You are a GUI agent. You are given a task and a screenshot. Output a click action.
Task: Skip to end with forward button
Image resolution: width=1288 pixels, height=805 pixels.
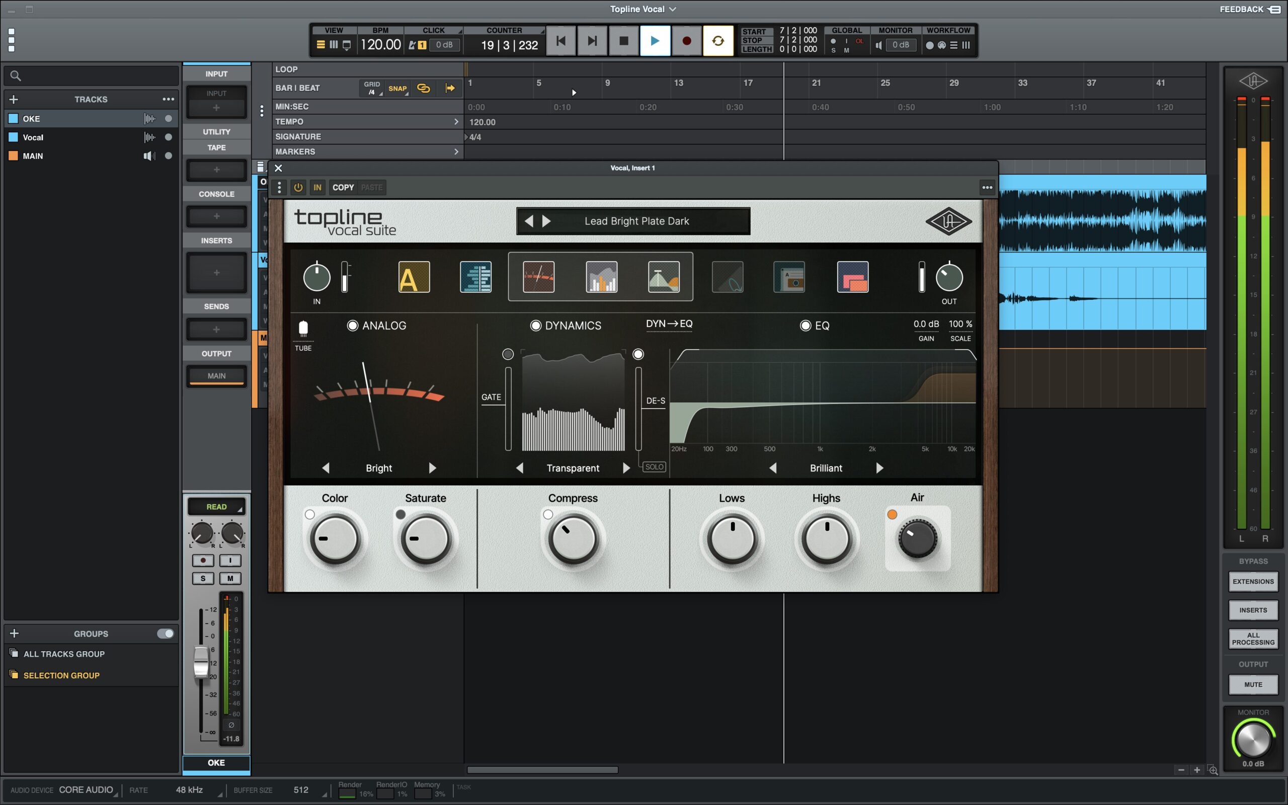[592, 41]
